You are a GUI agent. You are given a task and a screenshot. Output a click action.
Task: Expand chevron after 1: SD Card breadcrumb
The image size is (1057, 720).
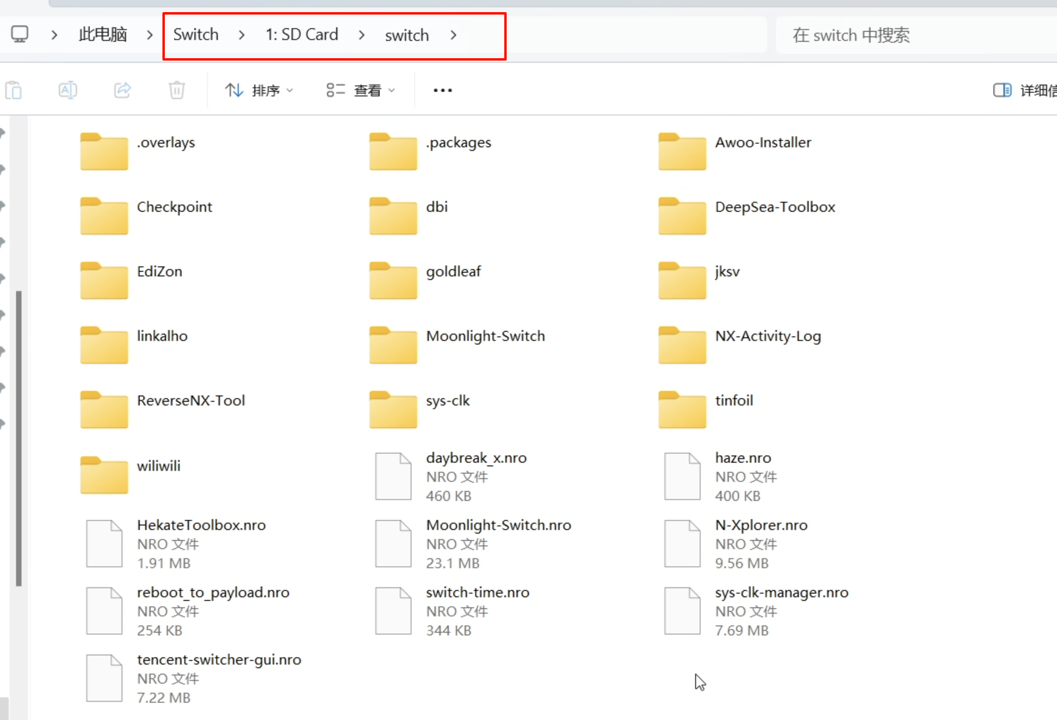click(362, 35)
